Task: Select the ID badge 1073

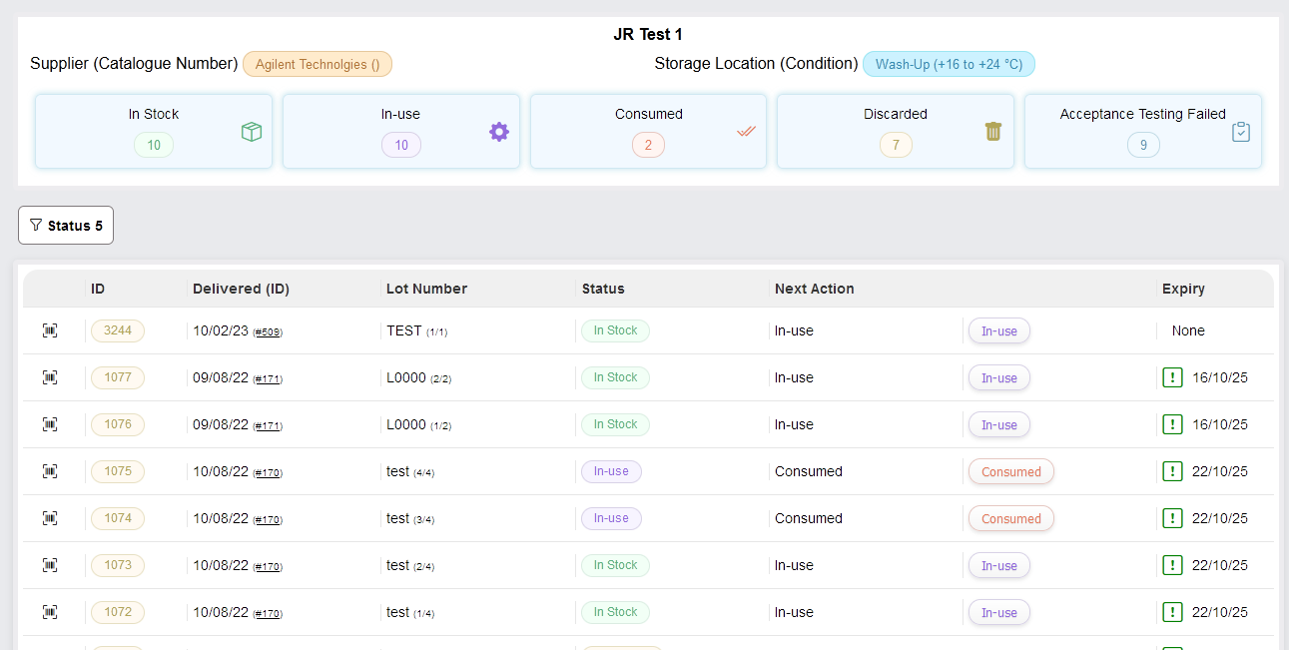Action: 118,565
